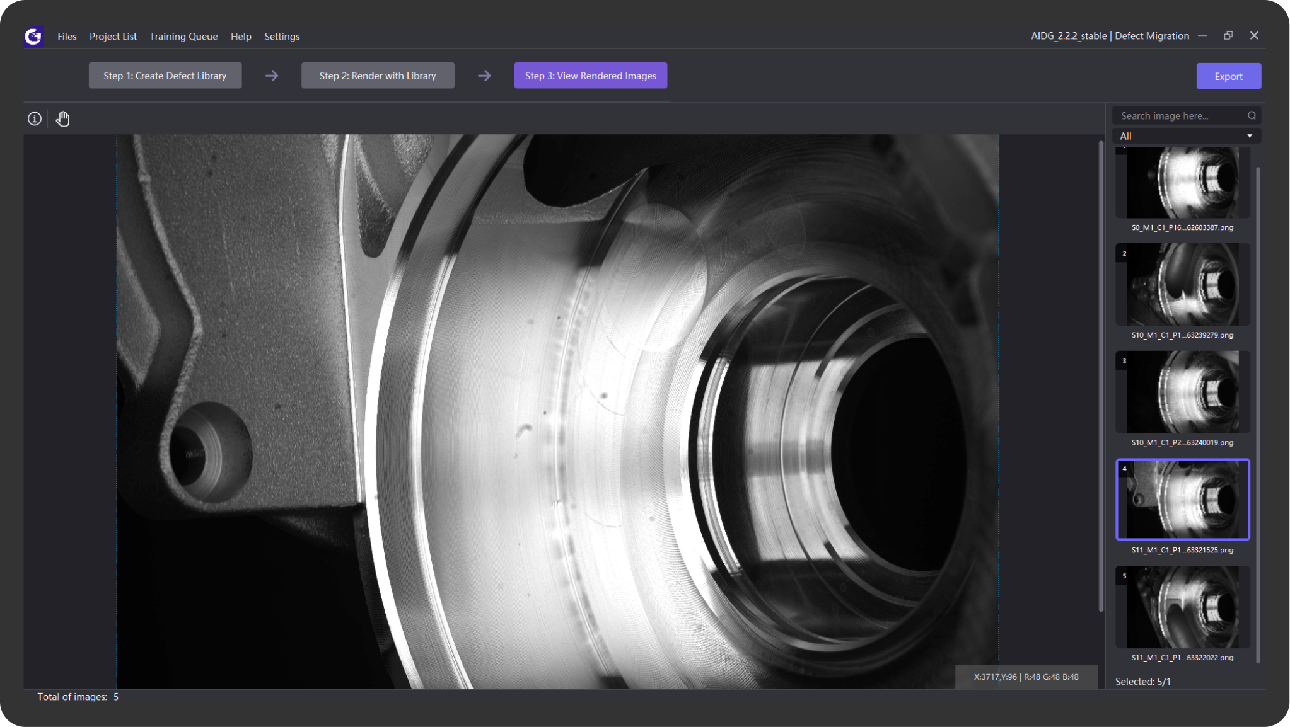
Task: Minimize the application window
Action: click(x=1202, y=36)
